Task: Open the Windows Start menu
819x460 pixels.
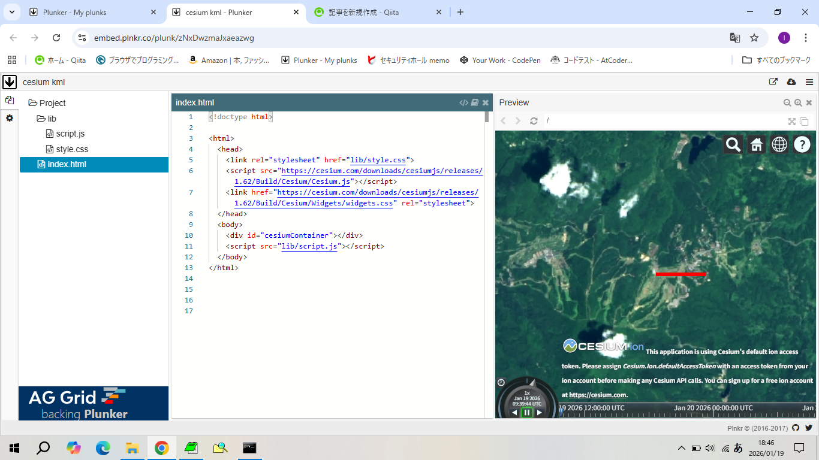Action: click(x=14, y=448)
